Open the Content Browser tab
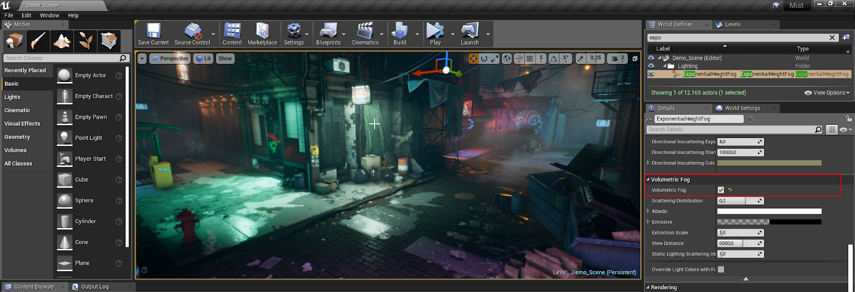This screenshot has width=855, height=292. click(x=34, y=287)
